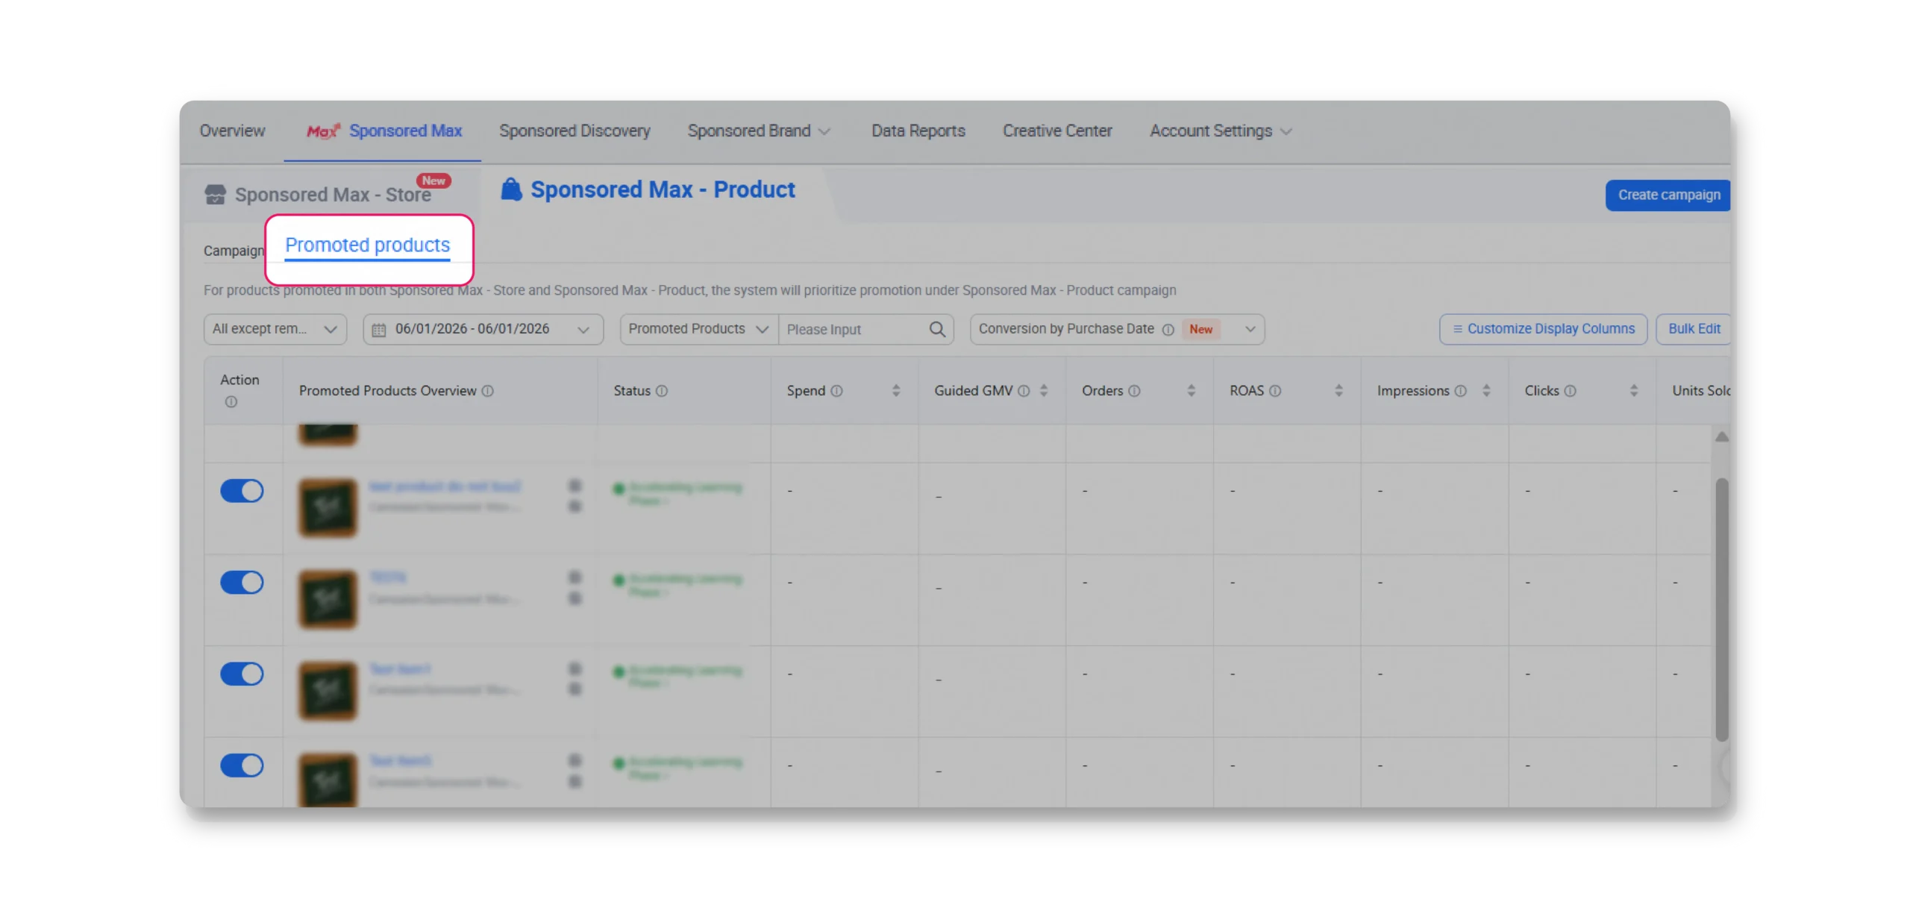Viewport: 1910px width, 908px height.
Task: Click the Conversion by Purchase Date info icon
Action: (1168, 330)
